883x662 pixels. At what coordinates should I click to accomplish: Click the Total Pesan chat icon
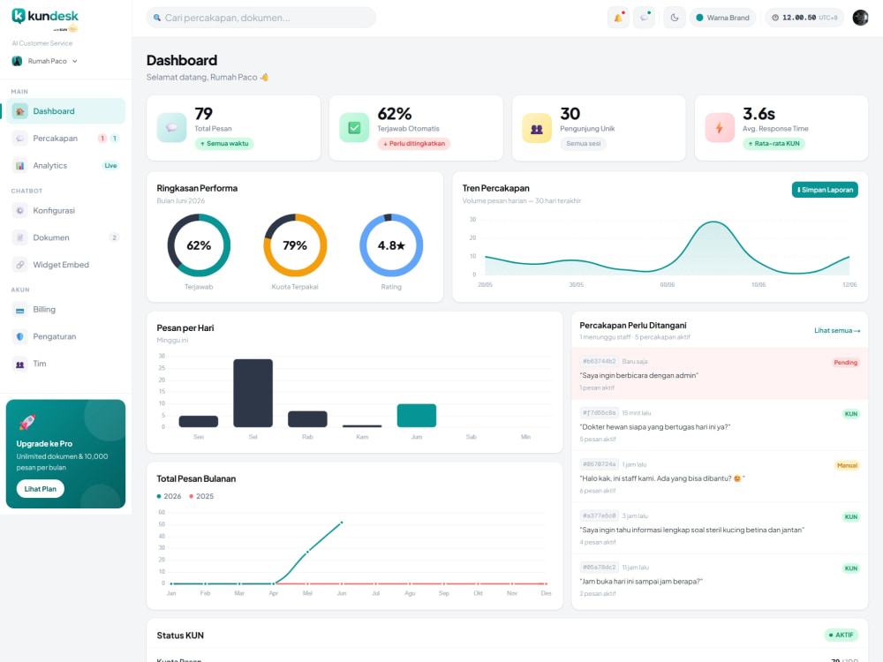(172, 128)
